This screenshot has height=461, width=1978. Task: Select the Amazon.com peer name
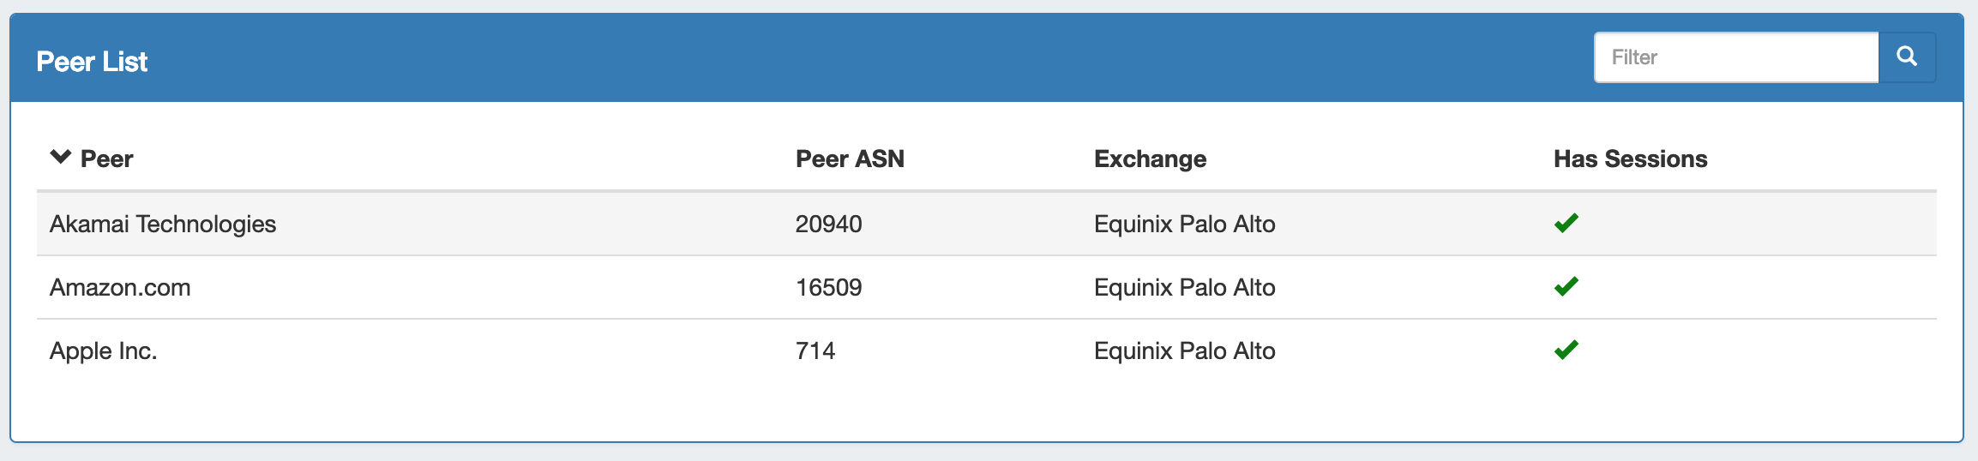[x=120, y=287]
